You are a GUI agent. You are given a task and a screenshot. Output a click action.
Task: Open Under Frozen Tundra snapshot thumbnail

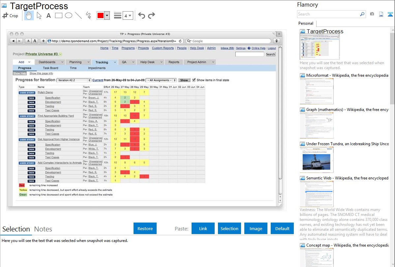click(317, 160)
